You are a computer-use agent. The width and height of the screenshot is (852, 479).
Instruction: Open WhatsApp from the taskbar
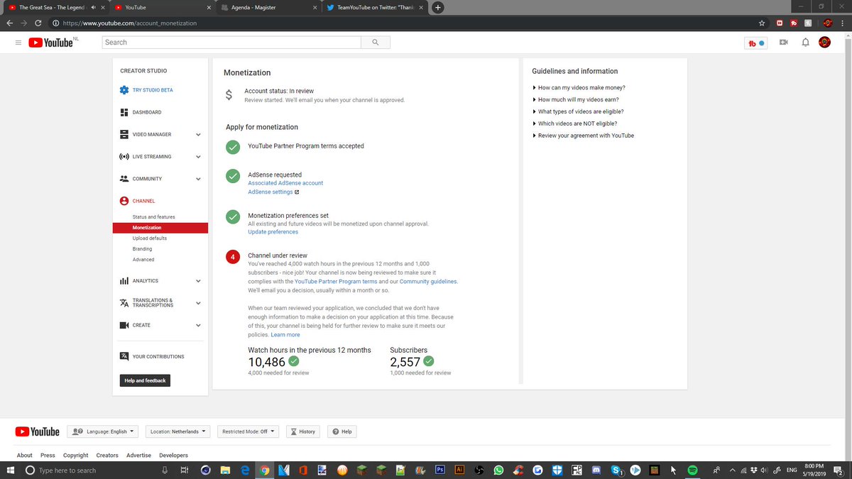(498, 470)
